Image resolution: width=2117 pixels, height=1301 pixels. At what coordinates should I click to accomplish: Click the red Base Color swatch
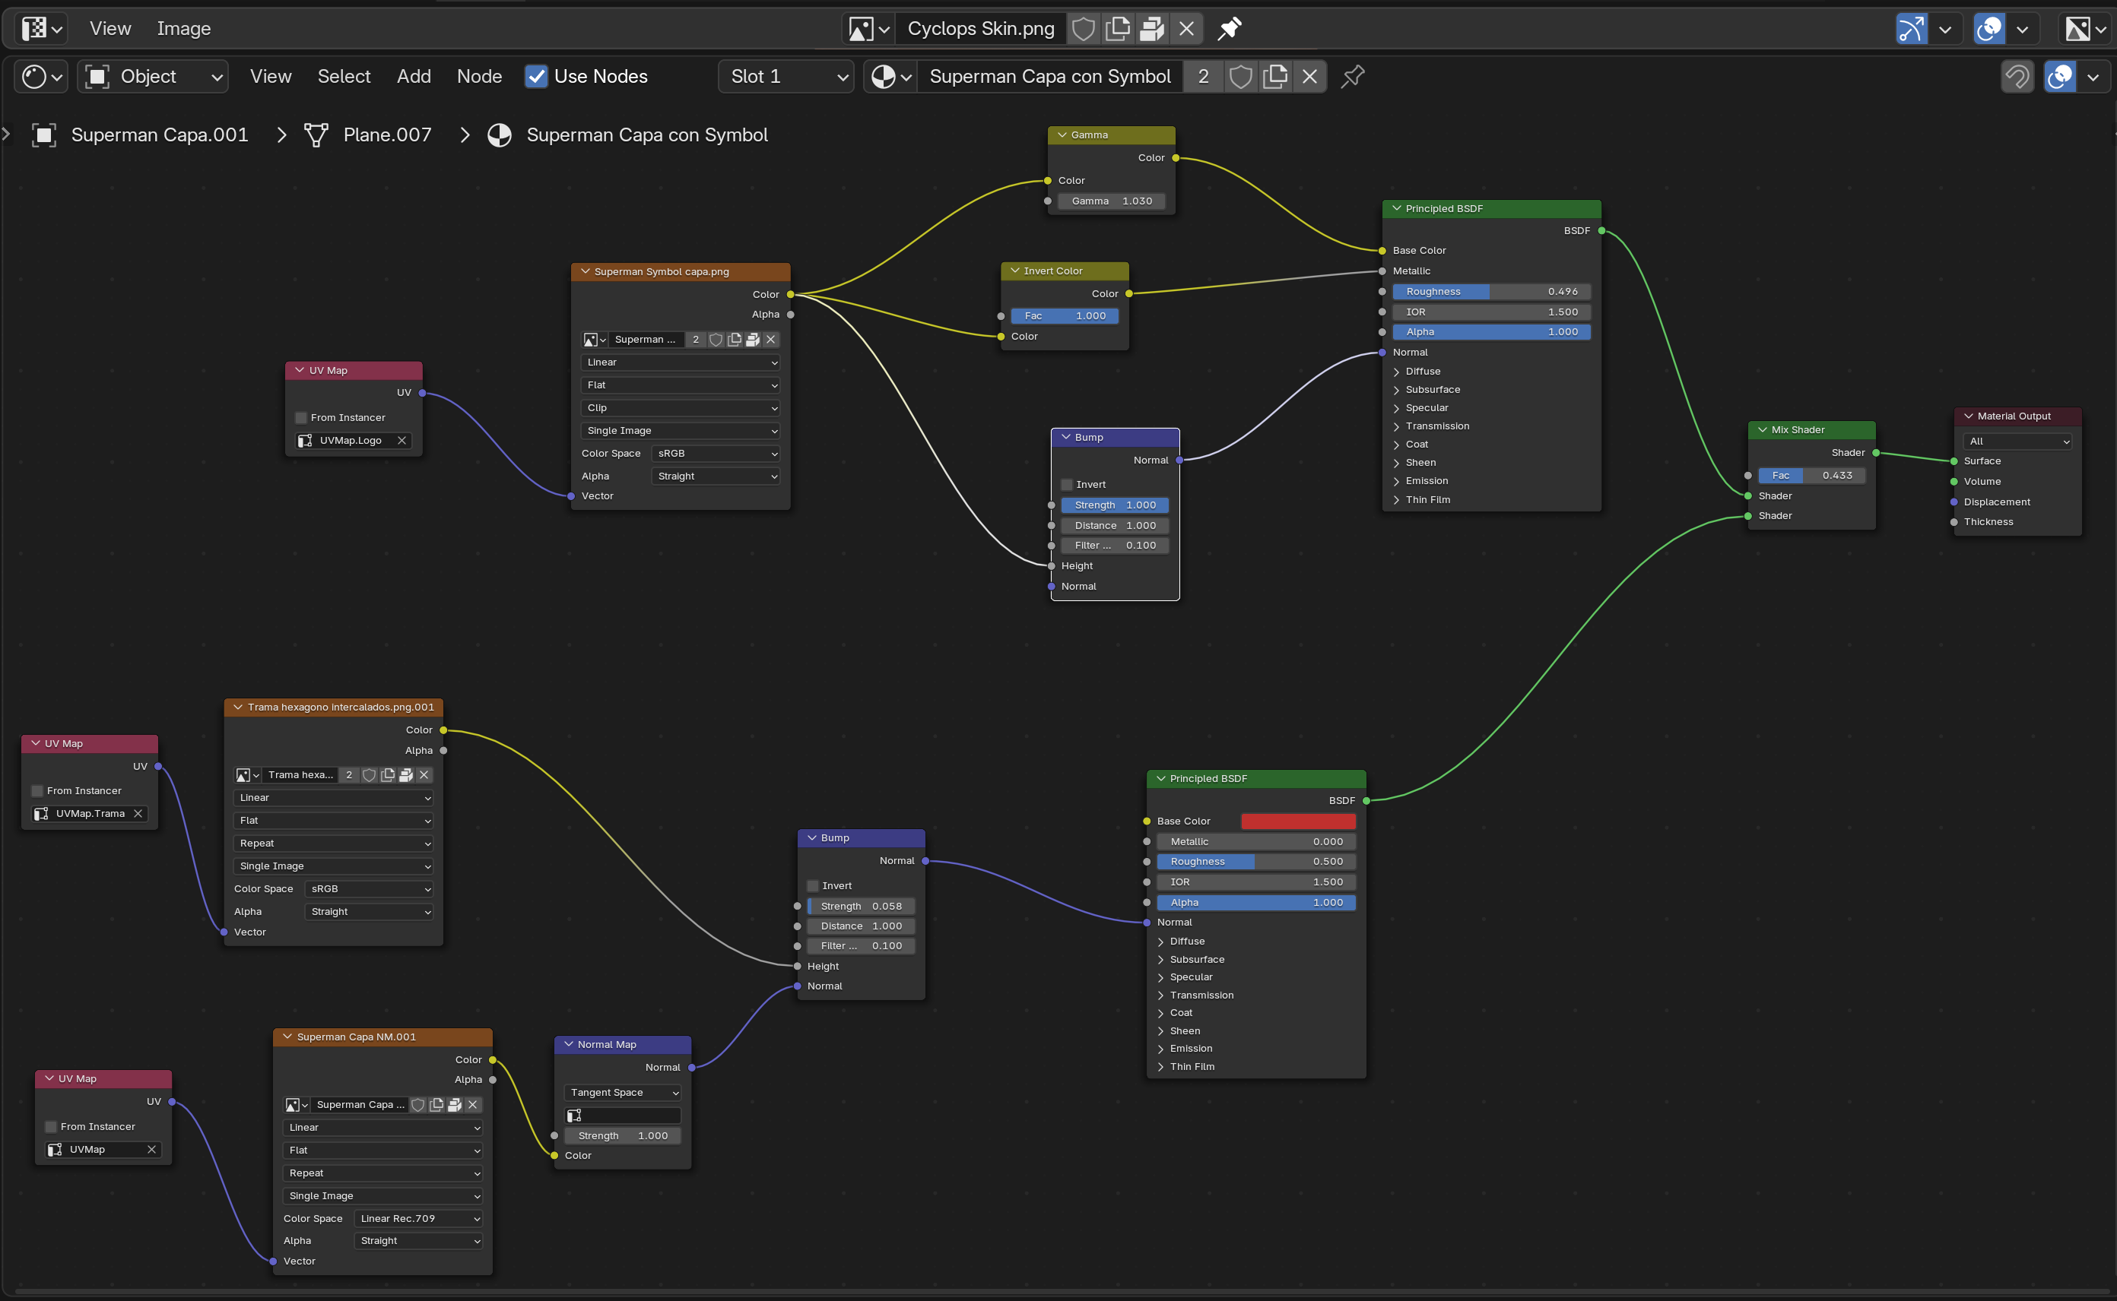(1297, 821)
